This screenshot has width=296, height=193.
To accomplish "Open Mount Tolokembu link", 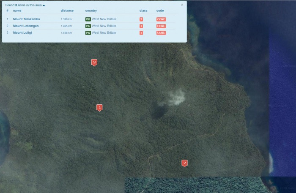I will [x=26, y=19].
